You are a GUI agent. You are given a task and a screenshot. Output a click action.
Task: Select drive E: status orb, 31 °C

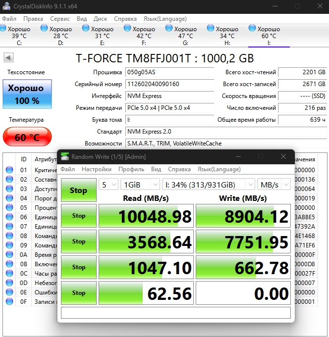click(x=85, y=28)
